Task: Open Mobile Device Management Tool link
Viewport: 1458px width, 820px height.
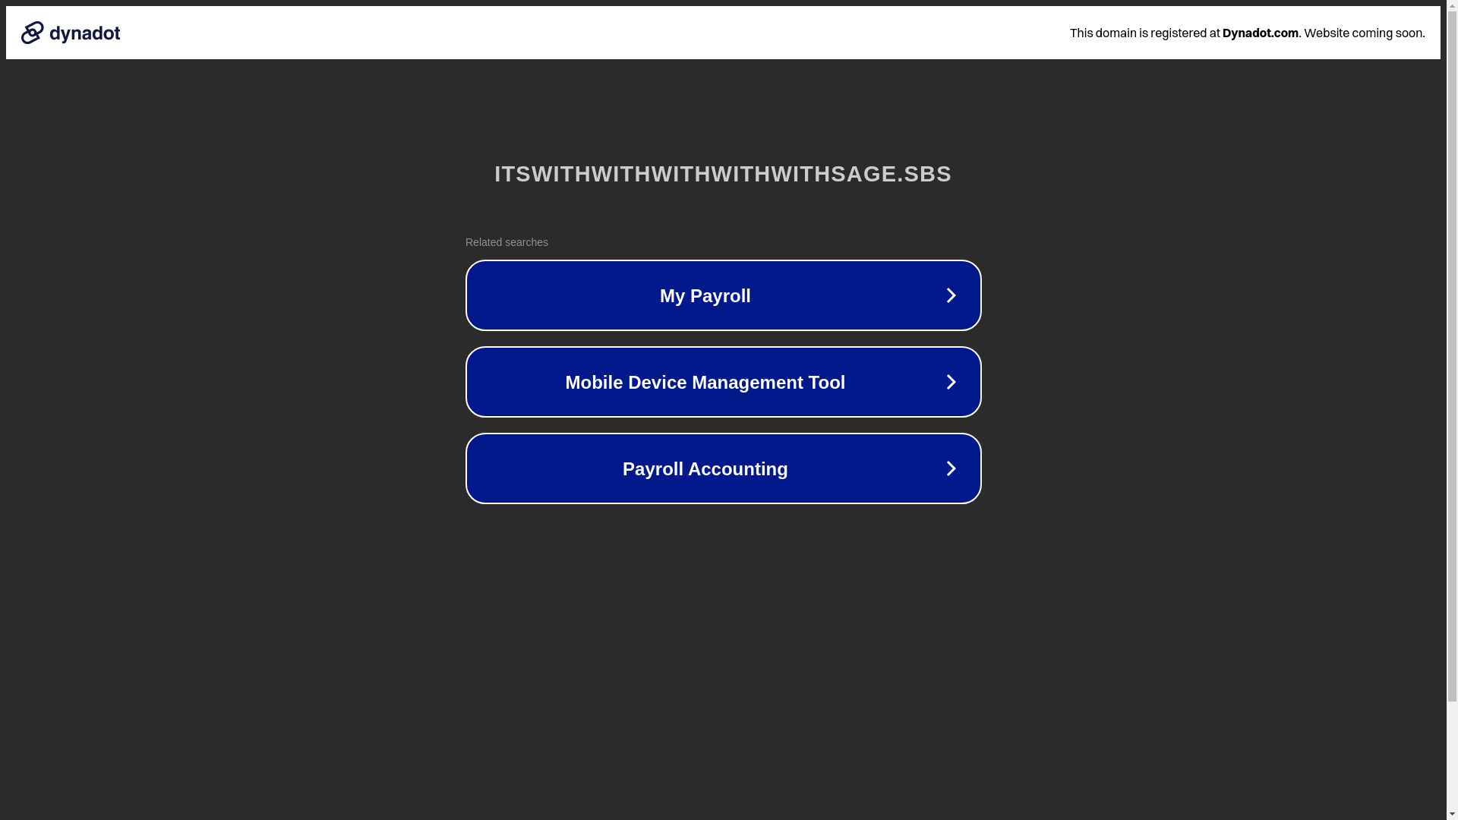Action: pos(723,382)
